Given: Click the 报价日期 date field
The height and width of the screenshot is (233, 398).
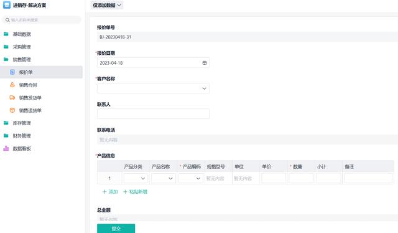Looking at the screenshot, I should pos(153,63).
